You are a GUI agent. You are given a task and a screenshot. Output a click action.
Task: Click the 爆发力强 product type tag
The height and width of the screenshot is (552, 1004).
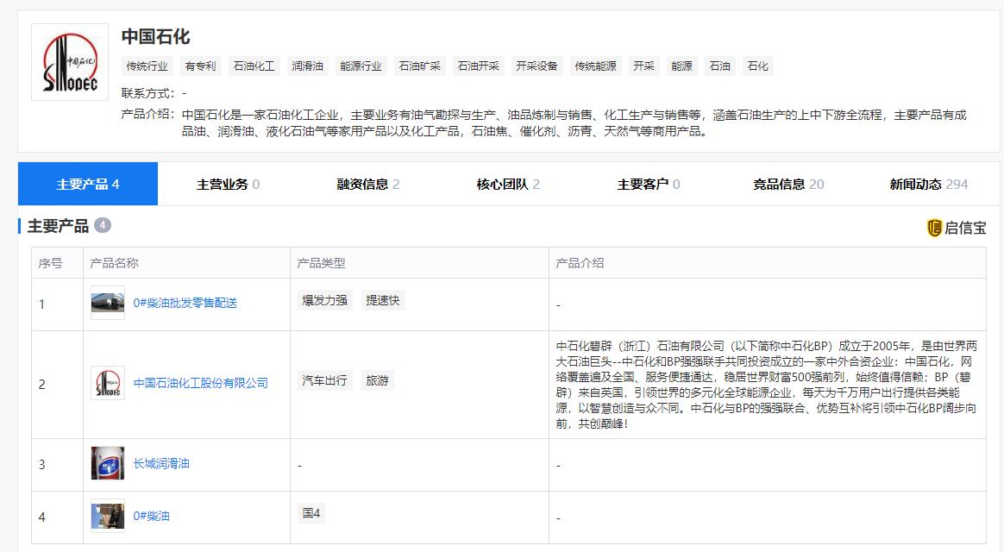coord(324,300)
